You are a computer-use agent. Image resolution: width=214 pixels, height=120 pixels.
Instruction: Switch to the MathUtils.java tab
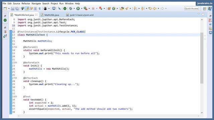(x=50, y=15)
